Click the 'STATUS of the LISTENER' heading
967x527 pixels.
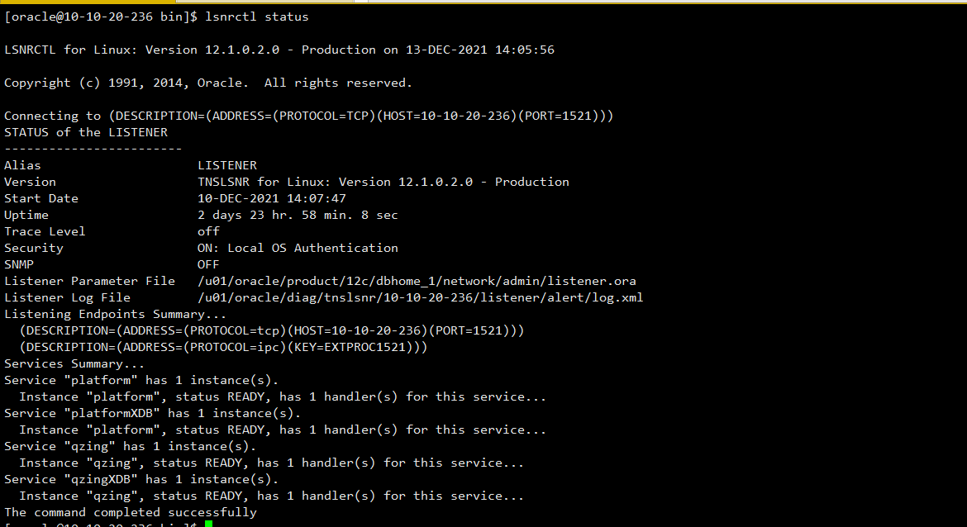pos(86,132)
